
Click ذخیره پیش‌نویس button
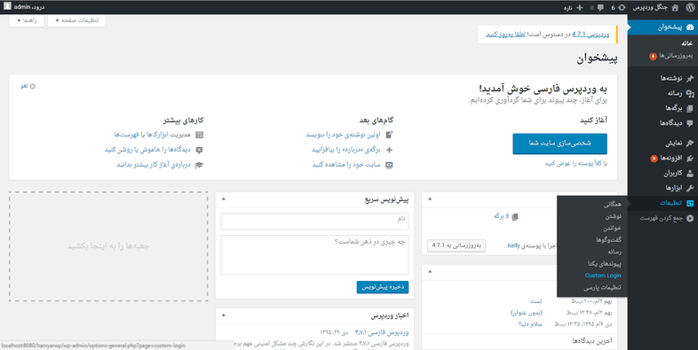click(x=383, y=287)
